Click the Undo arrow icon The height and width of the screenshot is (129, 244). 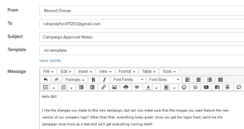46,80
